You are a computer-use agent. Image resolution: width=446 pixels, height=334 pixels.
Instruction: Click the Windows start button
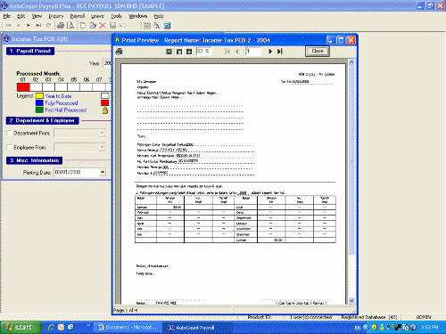click(21, 327)
